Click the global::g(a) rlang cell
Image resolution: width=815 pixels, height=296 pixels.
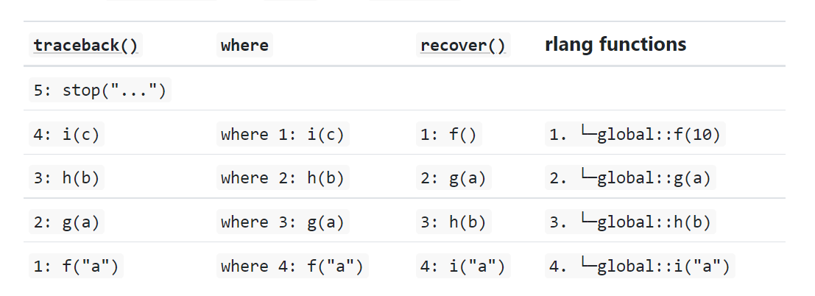click(631, 178)
